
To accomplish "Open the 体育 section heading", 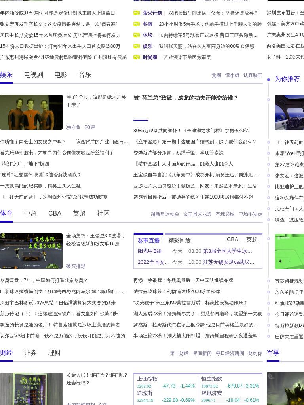I will tap(6, 213).
